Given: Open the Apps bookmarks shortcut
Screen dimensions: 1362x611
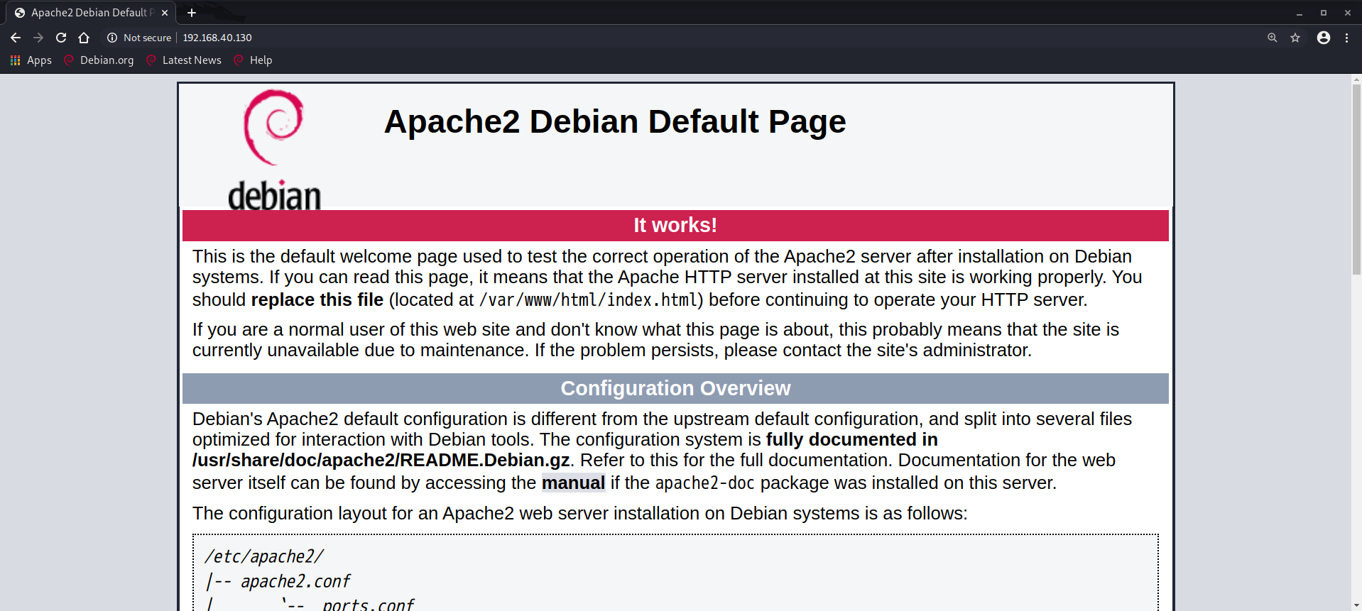Looking at the screenshot, I should tap(31, 60).
